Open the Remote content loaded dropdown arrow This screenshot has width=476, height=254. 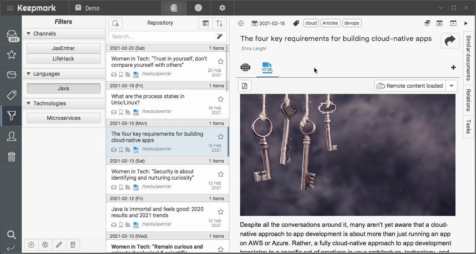tap(451, 86)
